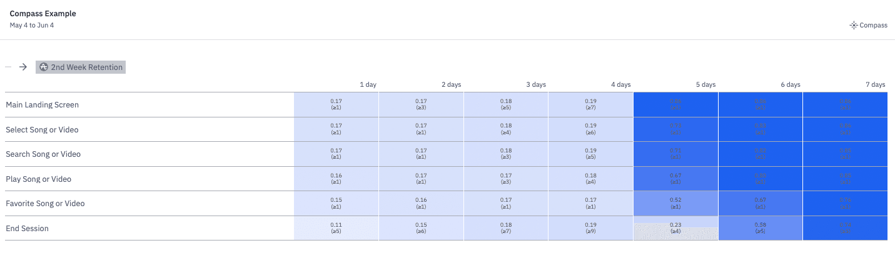895x263 pixels.
Task: Click the right arrow icon
Action: coord(23,67)
